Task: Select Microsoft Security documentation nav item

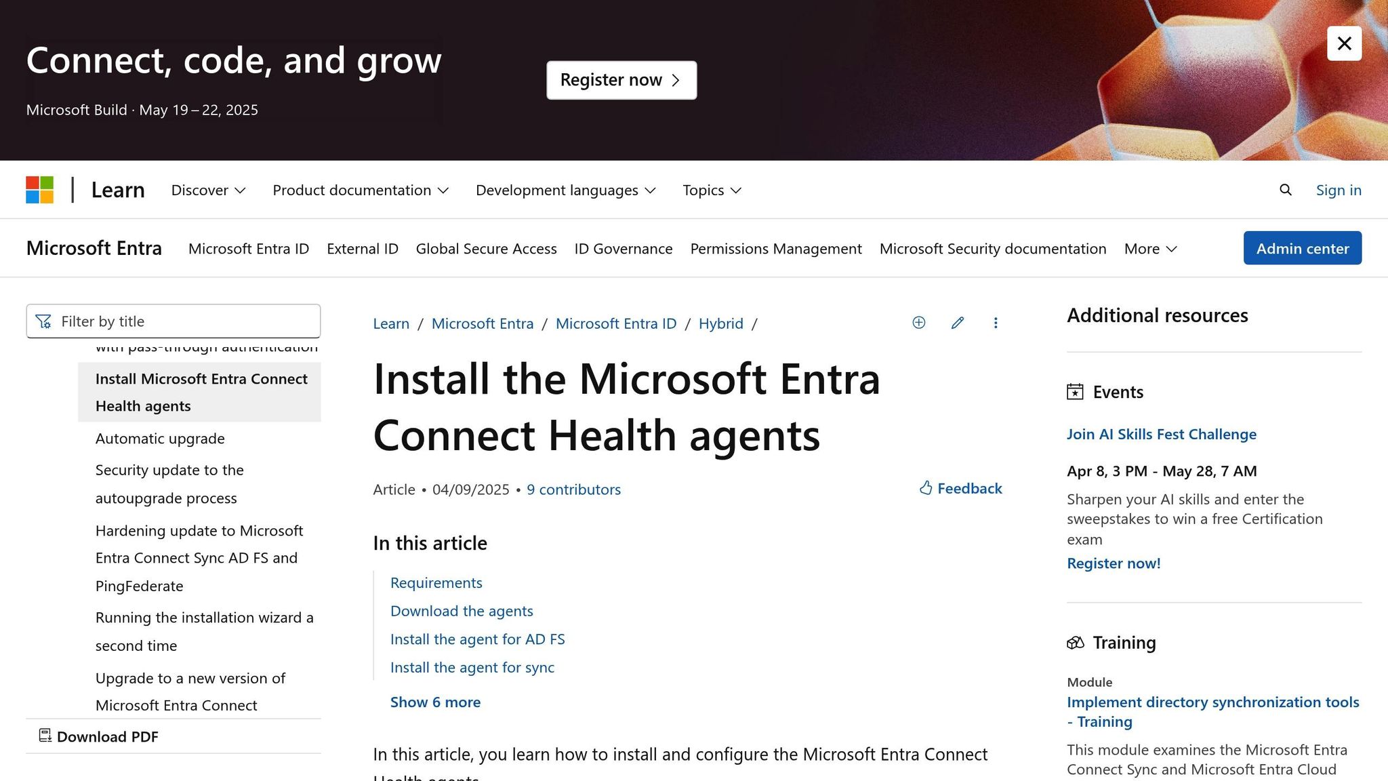Action: 993,249
